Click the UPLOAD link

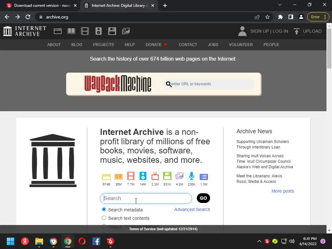[x=312, y=31]
